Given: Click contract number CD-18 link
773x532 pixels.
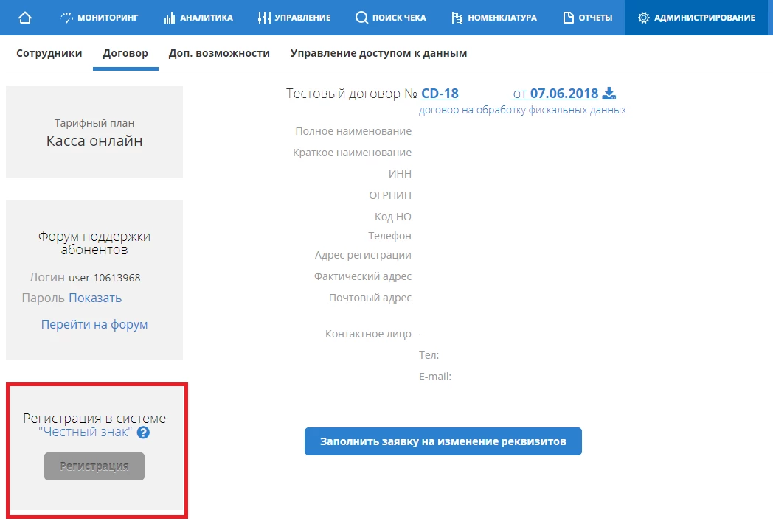Looking at the screenshot, I should (440, 94).
